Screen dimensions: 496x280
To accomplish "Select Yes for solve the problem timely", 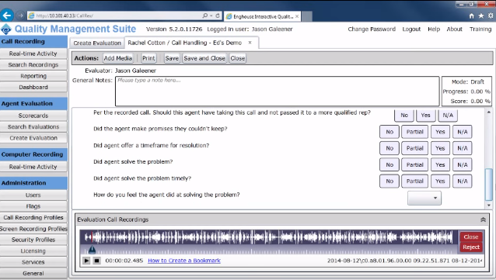I will click(440, 181).
